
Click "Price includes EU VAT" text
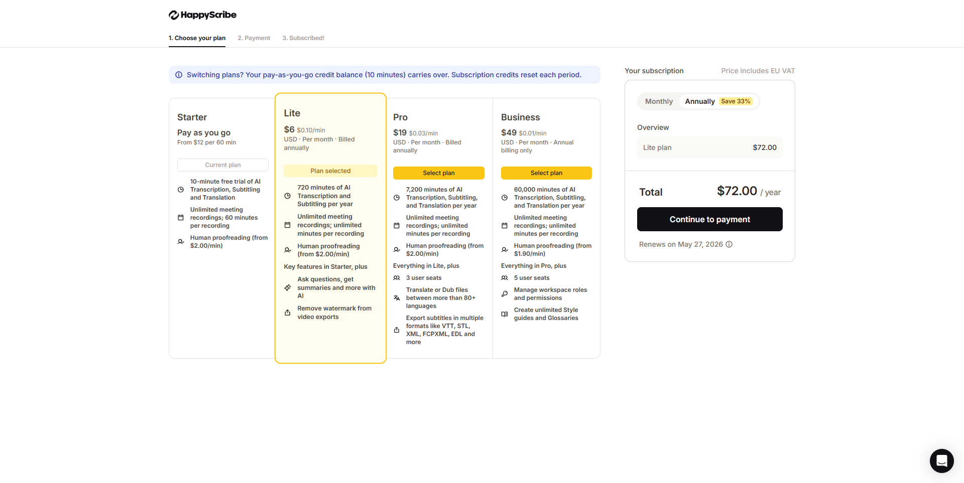(758, 71)
